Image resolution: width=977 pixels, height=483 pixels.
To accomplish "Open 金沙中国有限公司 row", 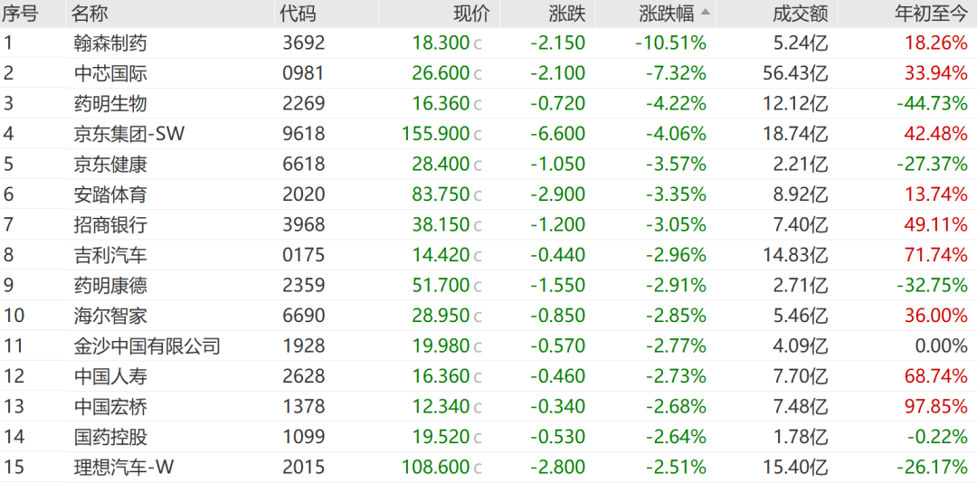I will pyautogui.click(x=488, y=346).
